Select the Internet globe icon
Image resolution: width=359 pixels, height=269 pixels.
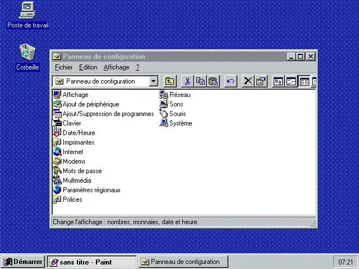57,152
